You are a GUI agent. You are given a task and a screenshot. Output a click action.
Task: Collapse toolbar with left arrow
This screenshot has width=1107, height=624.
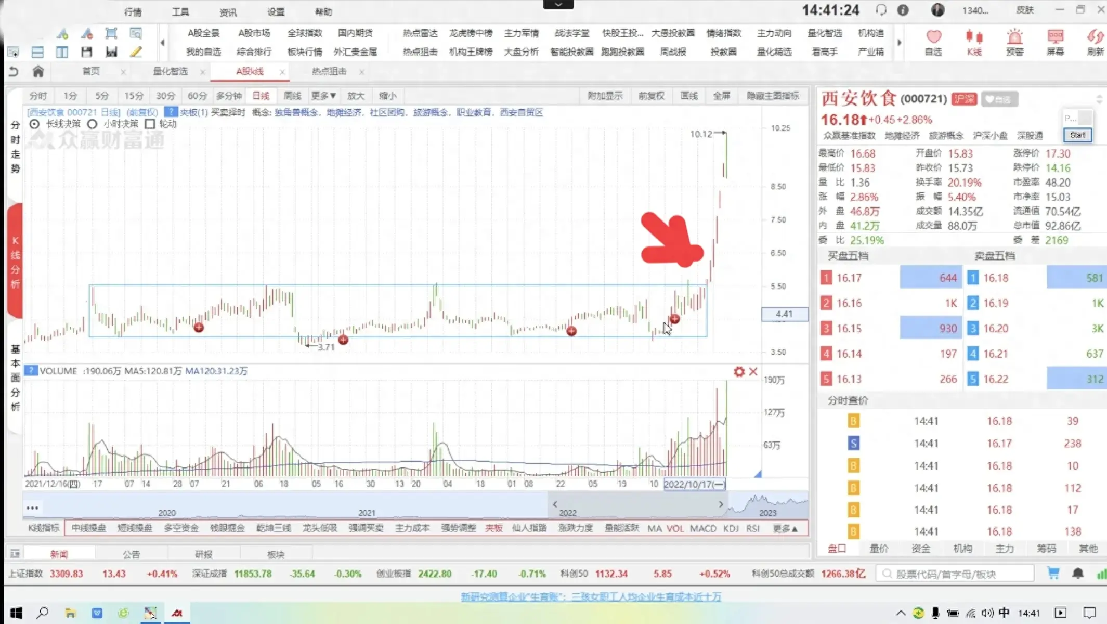click(163, 43)
